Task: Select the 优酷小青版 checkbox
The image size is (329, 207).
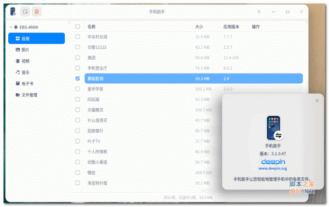Action: 78,162
